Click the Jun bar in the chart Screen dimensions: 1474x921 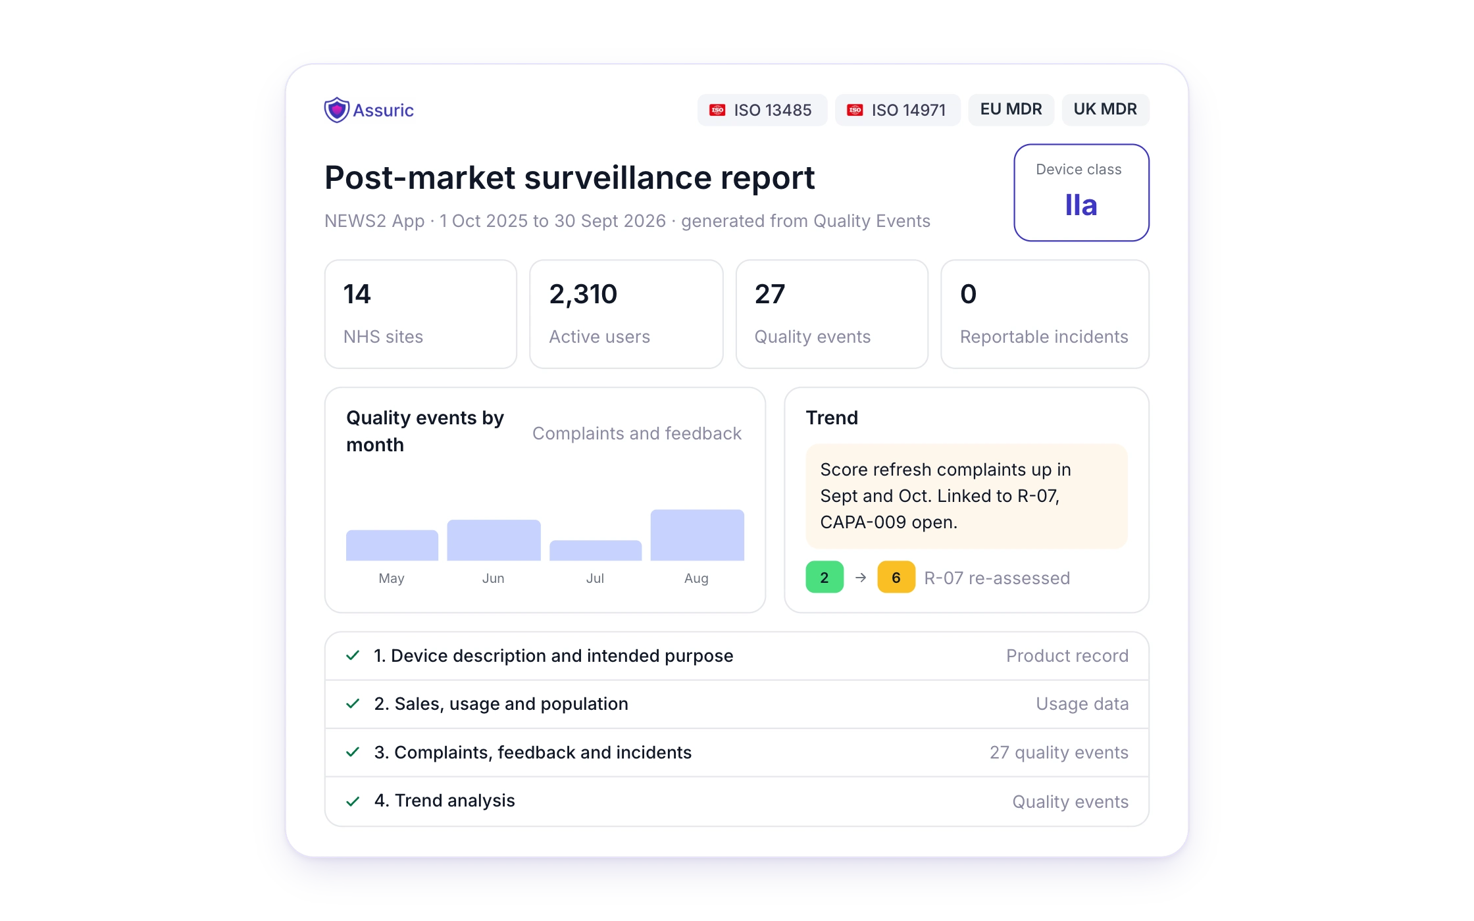[494, 540]
